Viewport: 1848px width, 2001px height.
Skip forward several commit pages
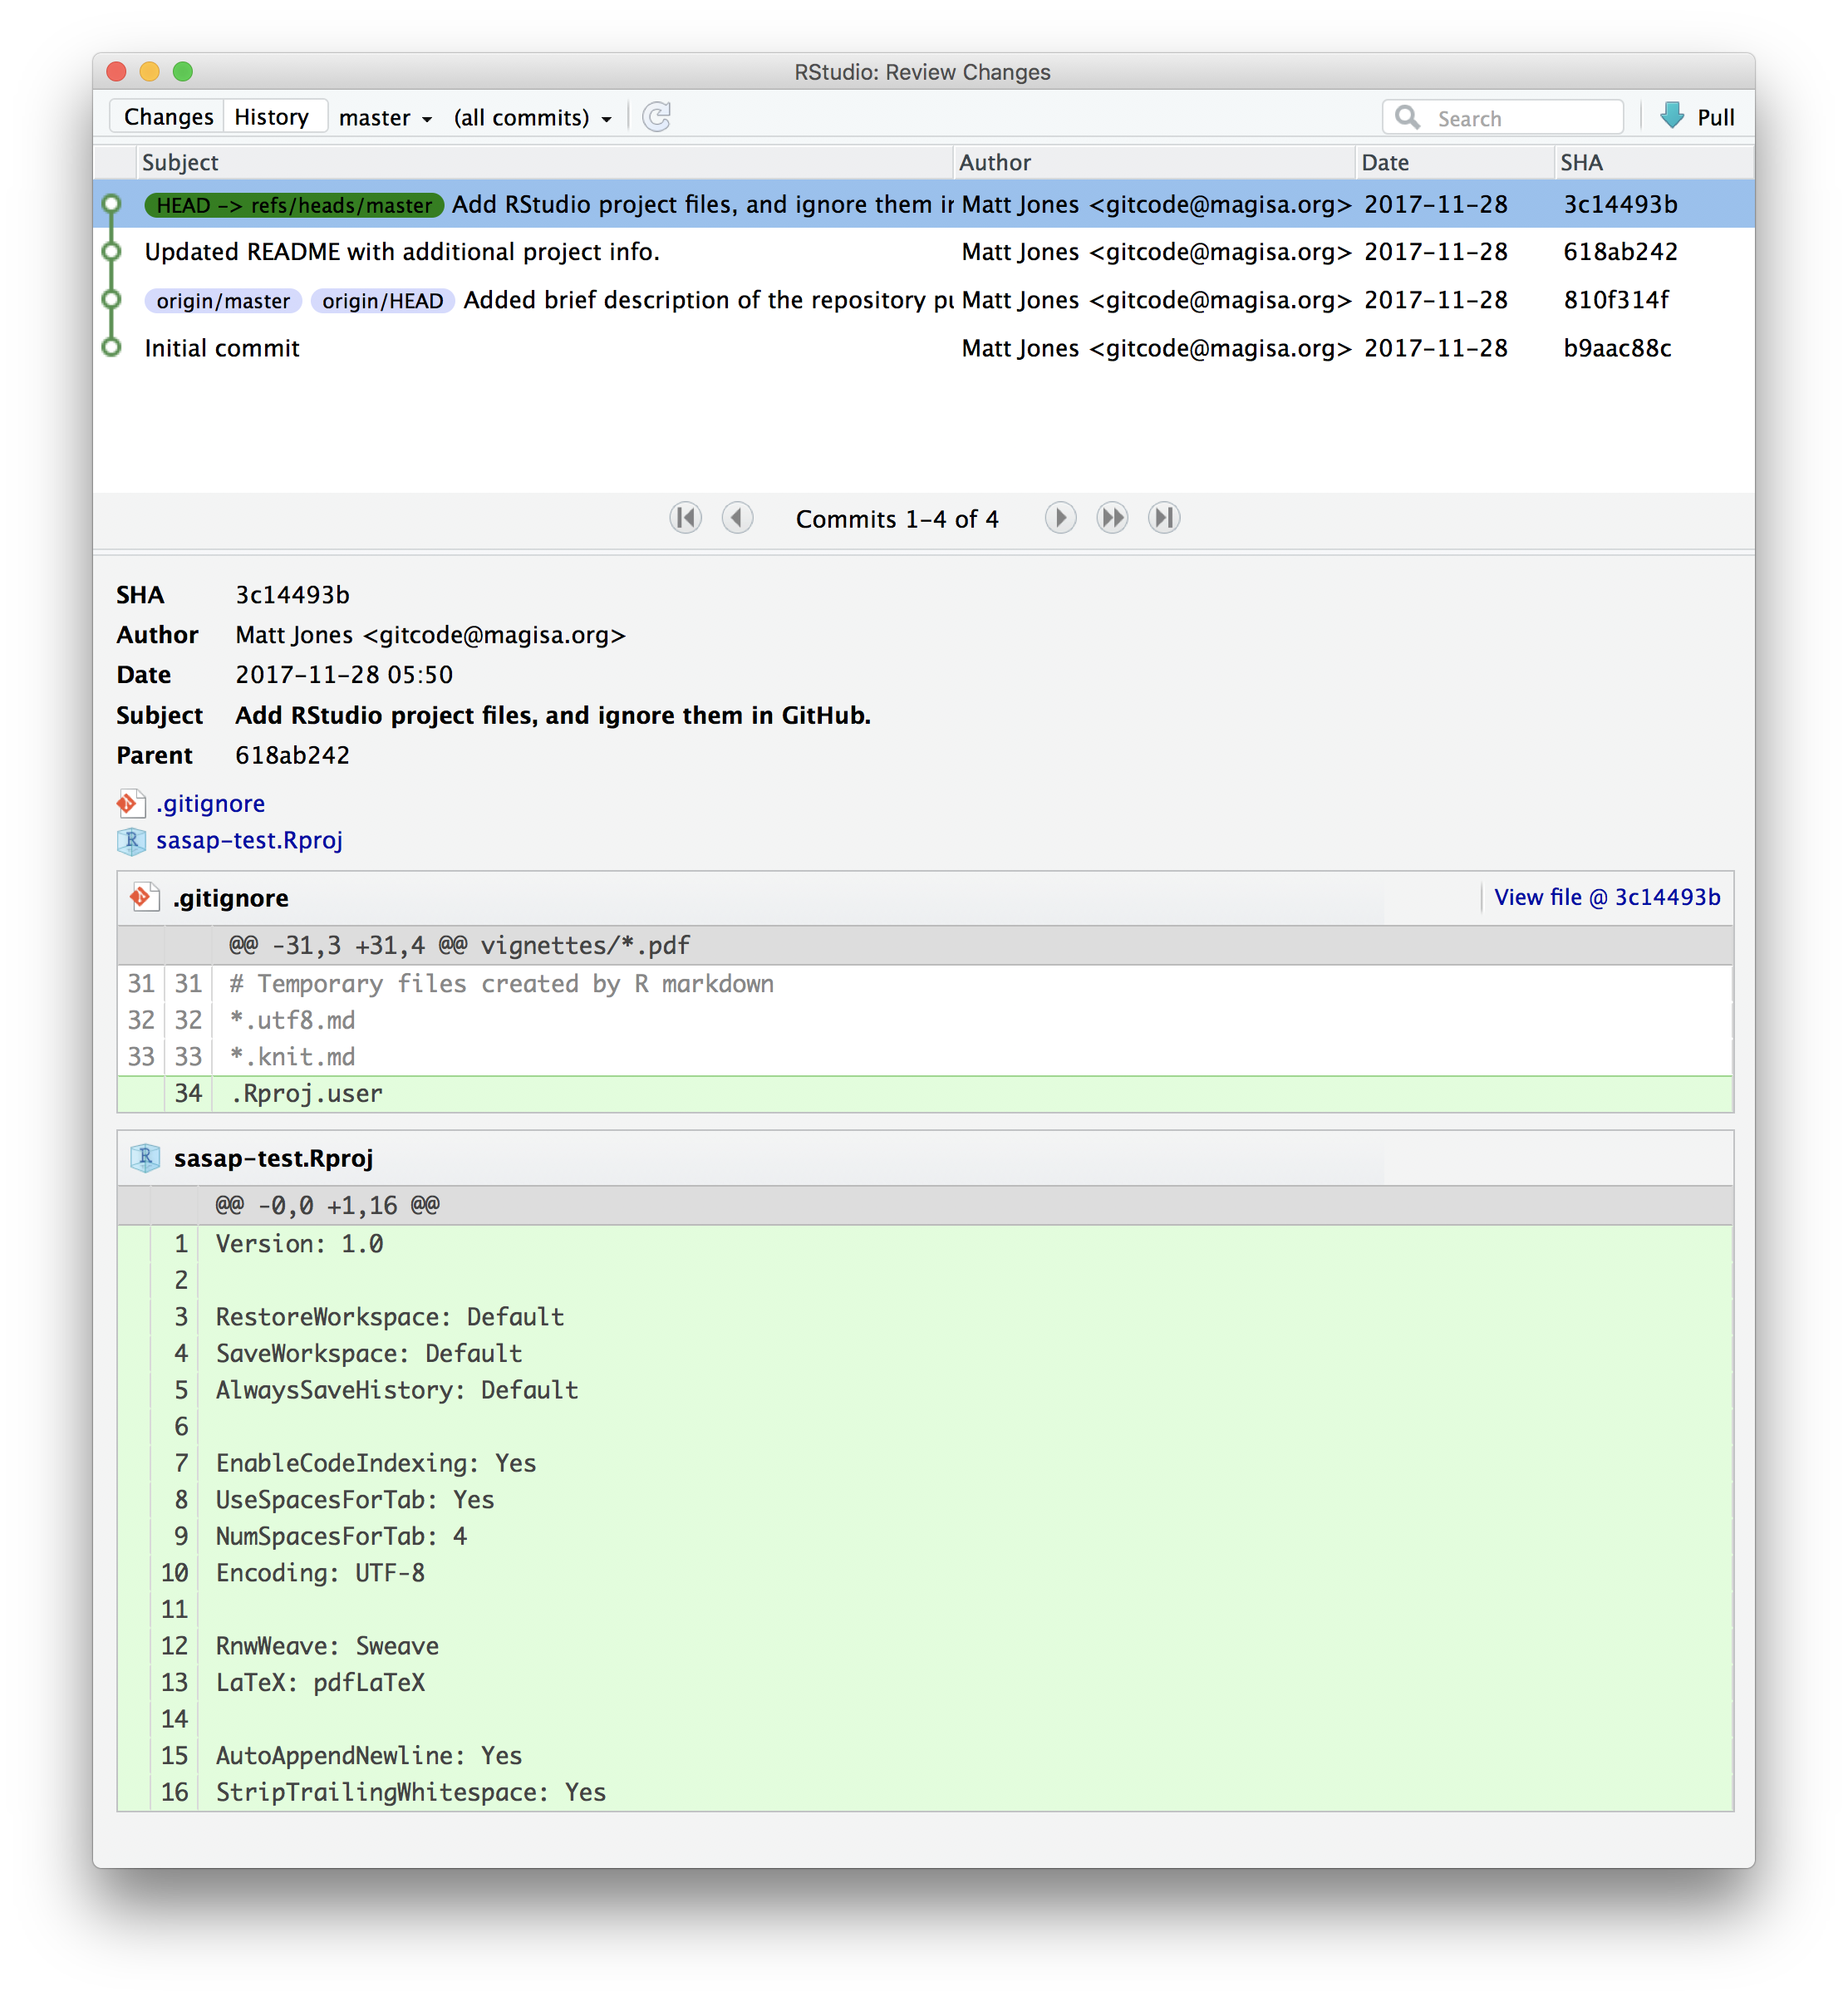1112,518
